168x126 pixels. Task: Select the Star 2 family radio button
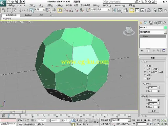[x=145, y=79]
